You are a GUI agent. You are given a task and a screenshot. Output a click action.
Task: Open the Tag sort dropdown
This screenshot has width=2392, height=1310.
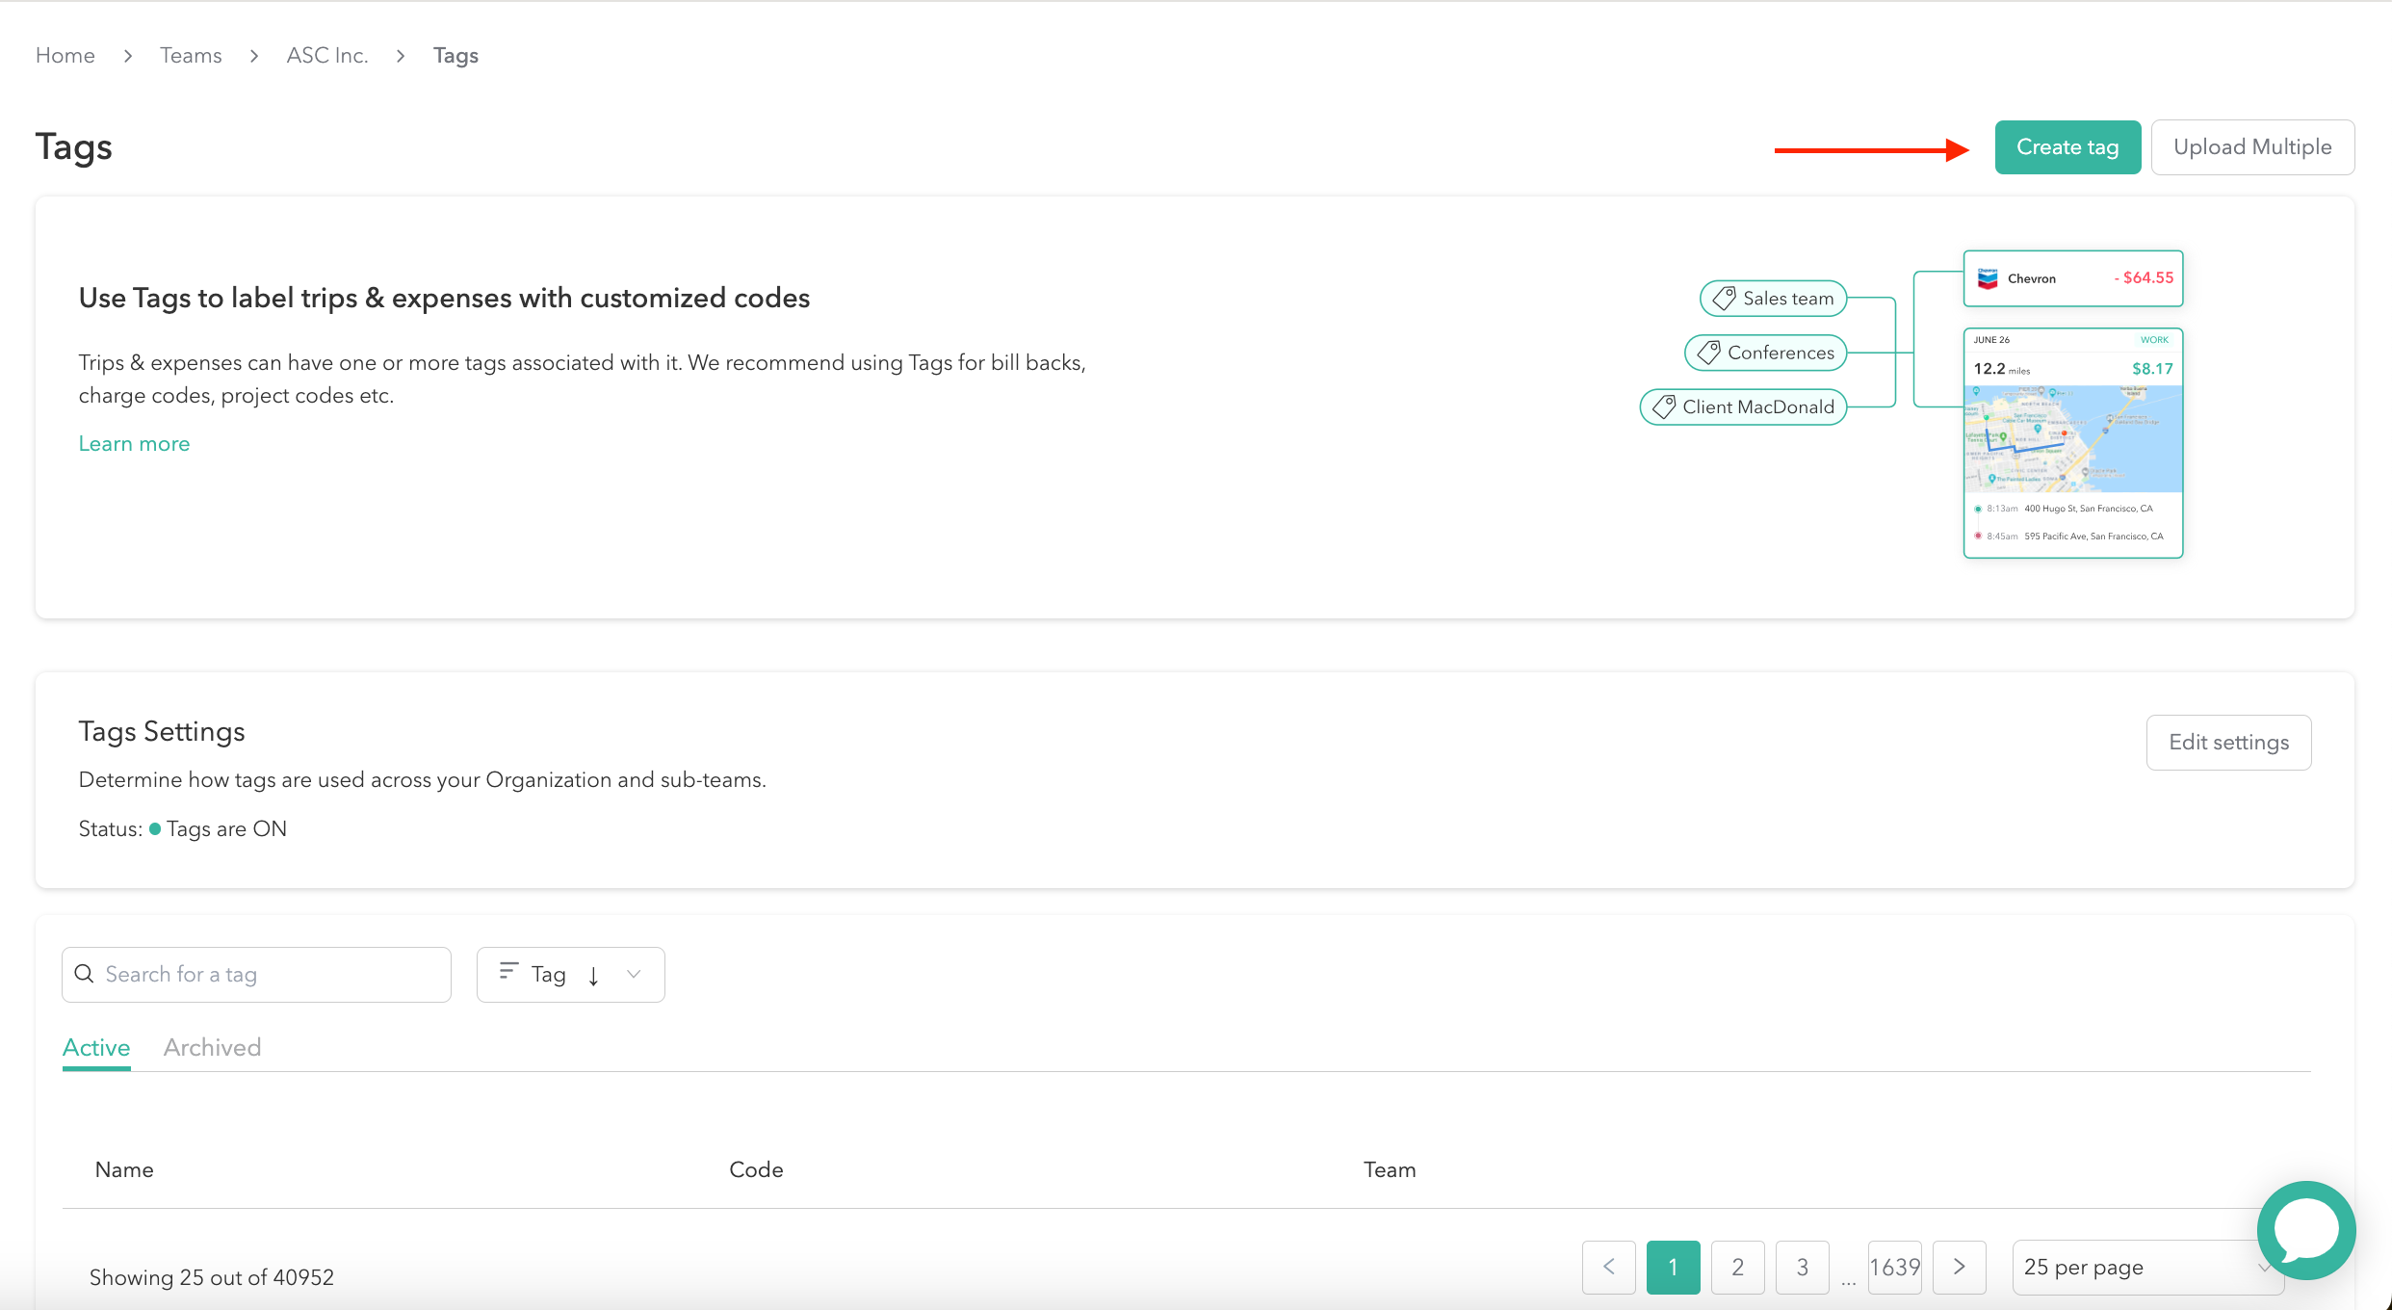tap(633, 975)
